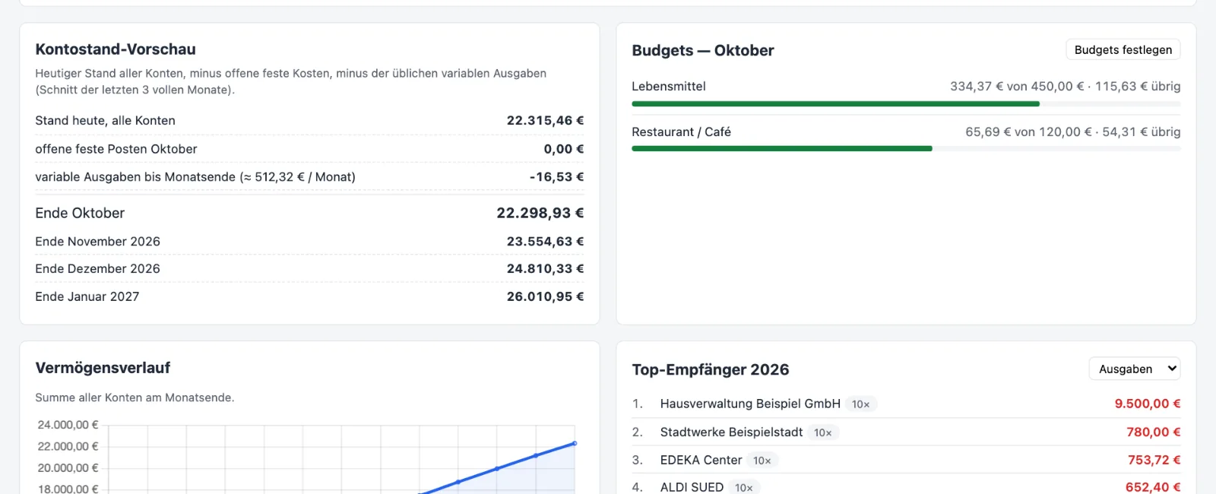This screenshot has height=494, width=1216.
Task: Select the Stadtwerke Beispielstadt recipient row
Action: 906,432
